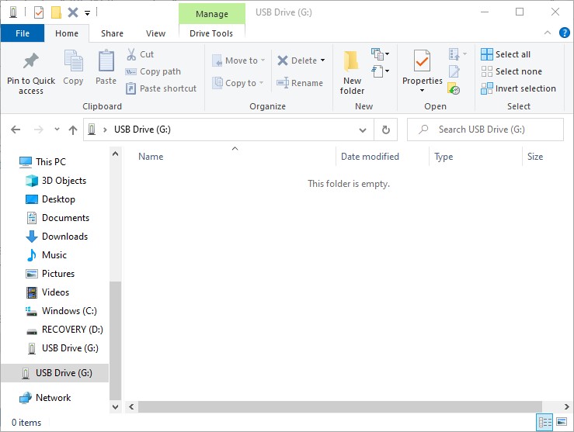
Task: Click the address bar showing USB Drive (G:)
Action: click(x=228, y=130)
